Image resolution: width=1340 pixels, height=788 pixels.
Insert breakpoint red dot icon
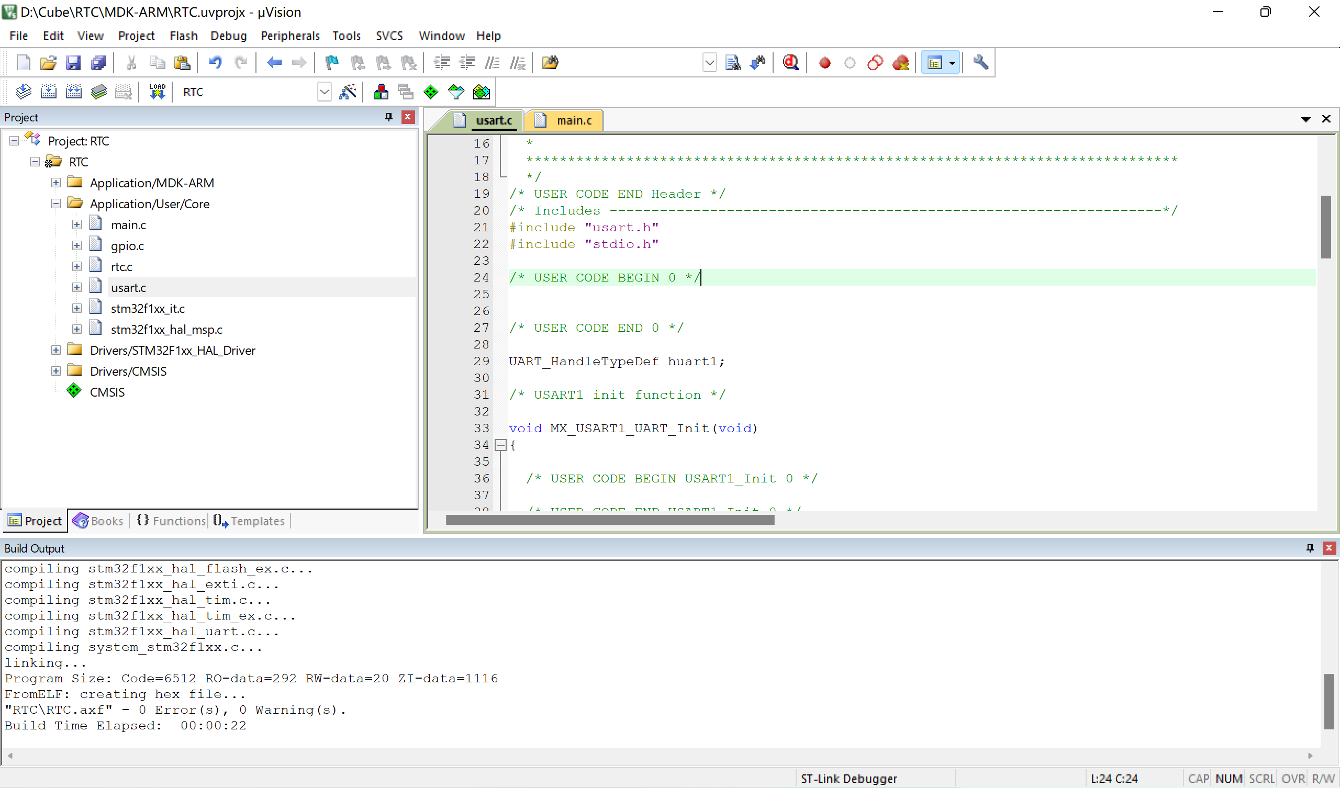(x=825, y=63)
